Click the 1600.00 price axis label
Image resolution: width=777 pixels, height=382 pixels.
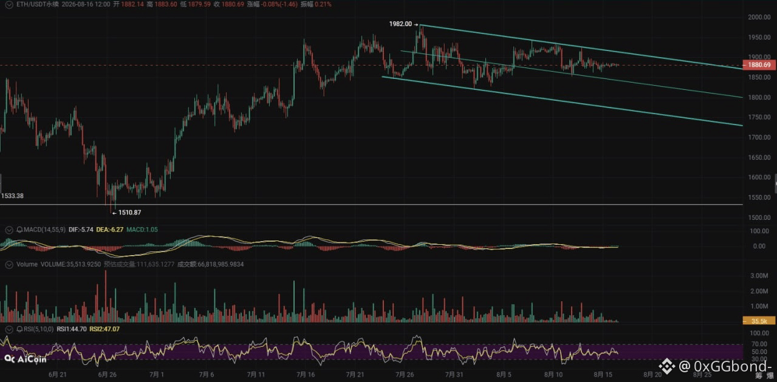tap(759, 177)
